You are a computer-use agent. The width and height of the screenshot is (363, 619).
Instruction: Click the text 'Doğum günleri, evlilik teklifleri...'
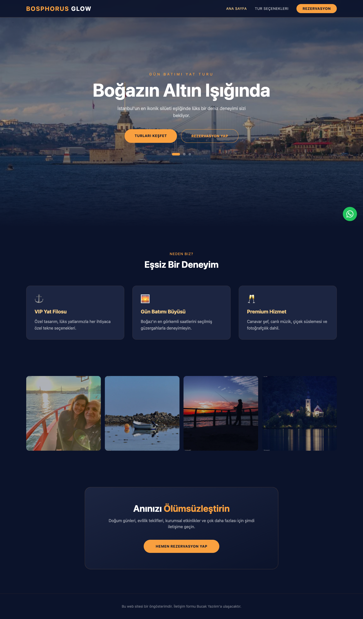point(181,524)
